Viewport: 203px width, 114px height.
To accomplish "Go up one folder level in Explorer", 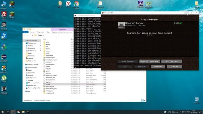I will (32, 35).
